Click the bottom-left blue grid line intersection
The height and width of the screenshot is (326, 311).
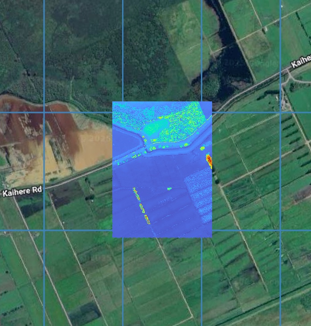click(x=44, y=230)
